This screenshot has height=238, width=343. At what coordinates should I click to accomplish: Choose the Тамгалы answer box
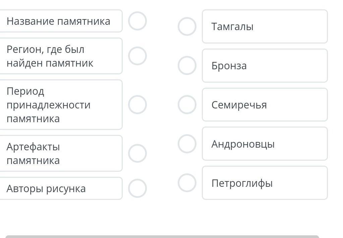click(265, 26)
